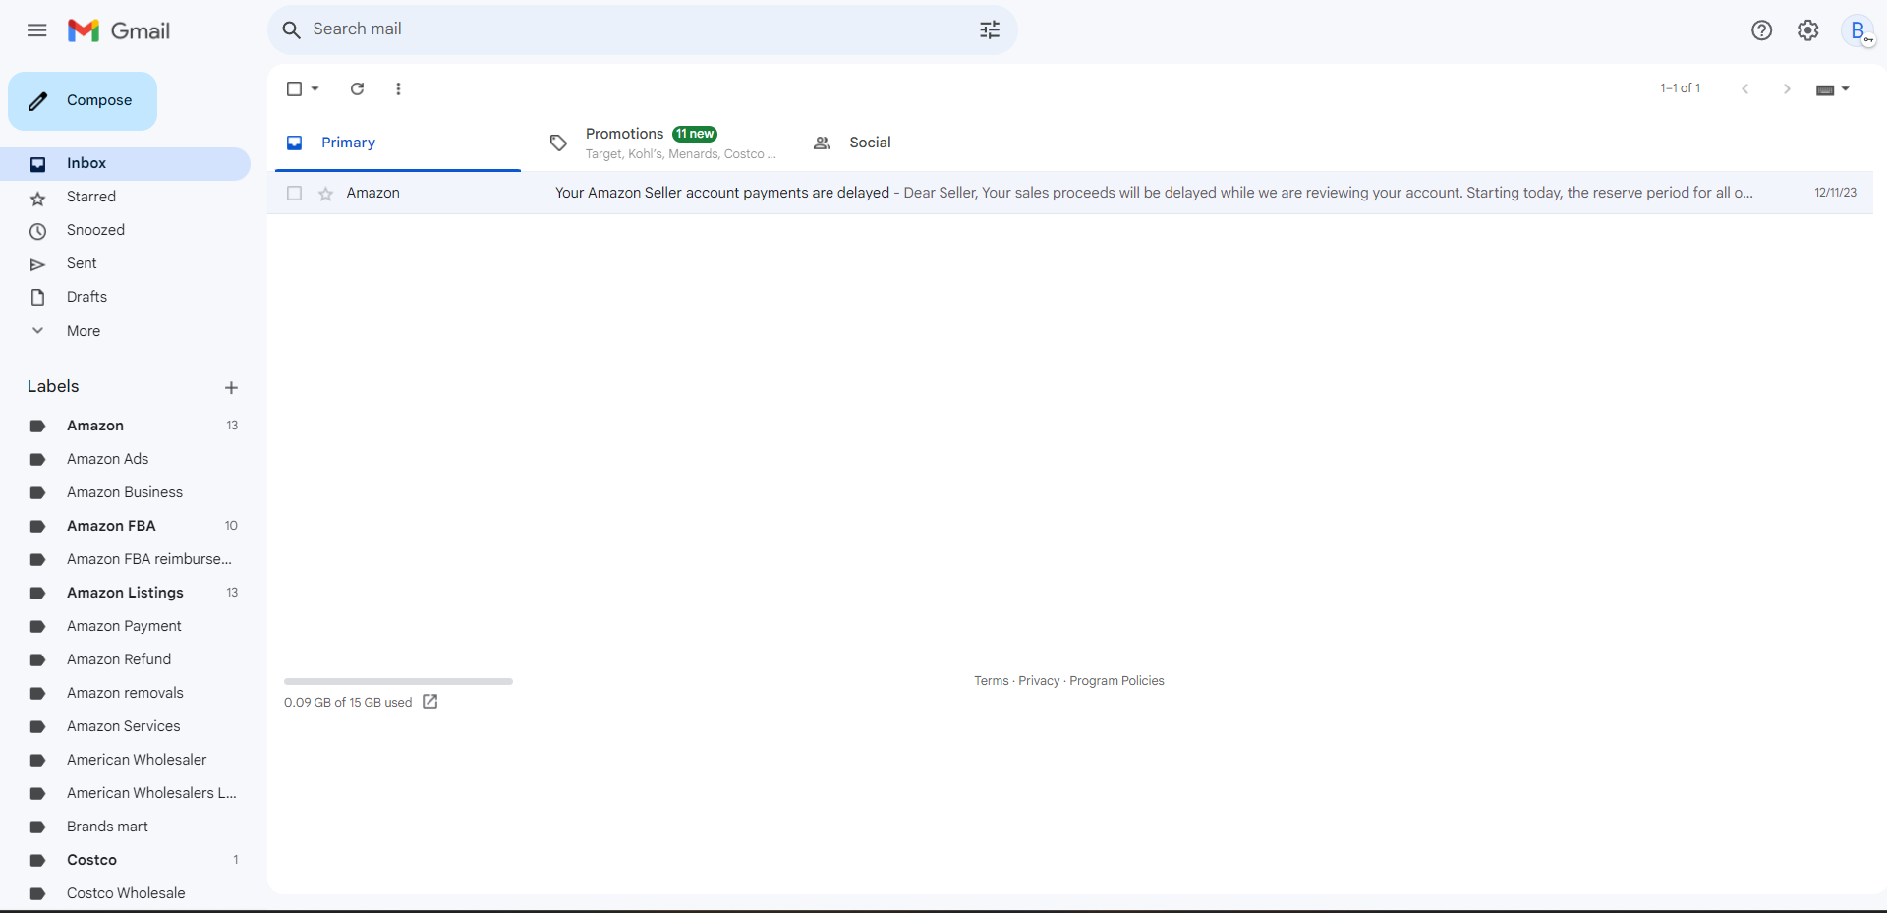
Task: Click the Compose button
Action: coord(83,101)
